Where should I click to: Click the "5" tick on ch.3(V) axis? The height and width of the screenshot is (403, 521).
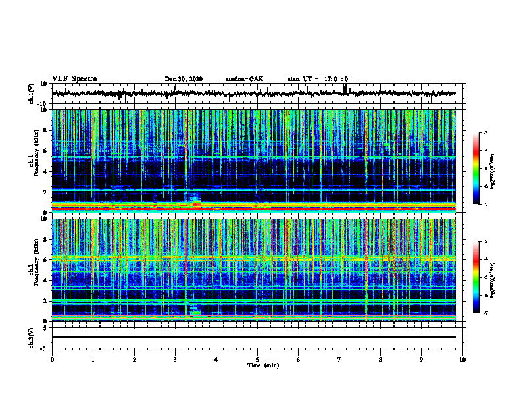[45, 327]
